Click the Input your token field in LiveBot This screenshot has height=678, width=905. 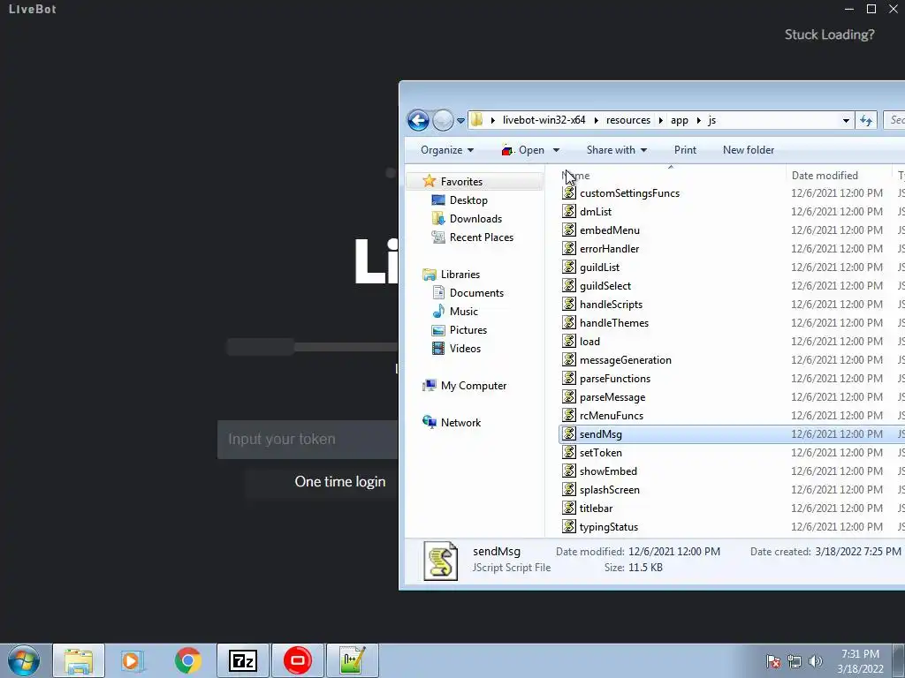308,440
